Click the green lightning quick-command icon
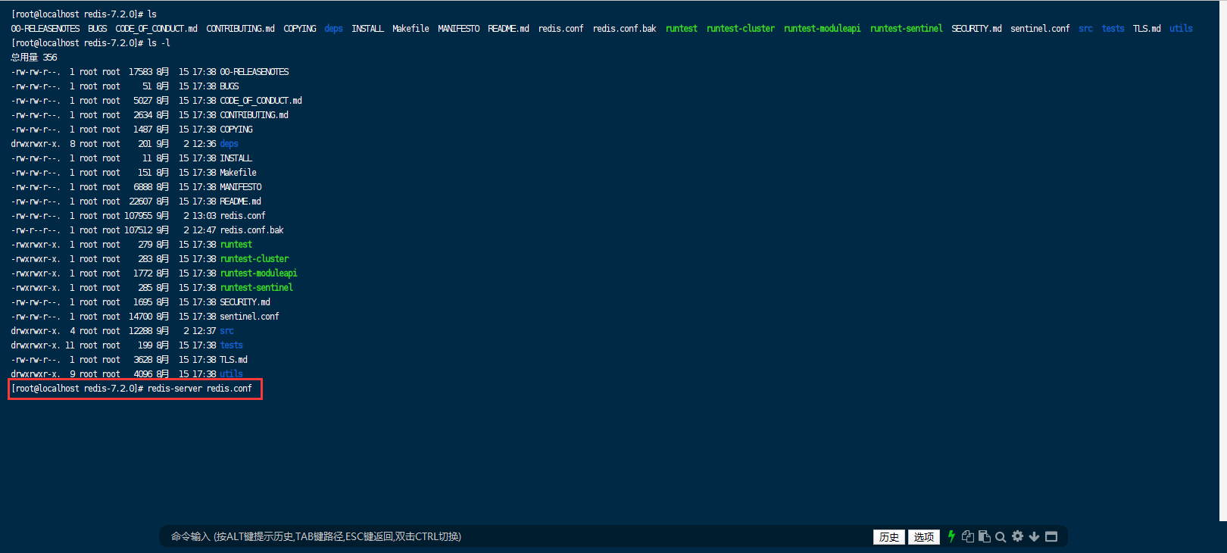The width and height of the screenshot is (1227, 553). (951, 536)
